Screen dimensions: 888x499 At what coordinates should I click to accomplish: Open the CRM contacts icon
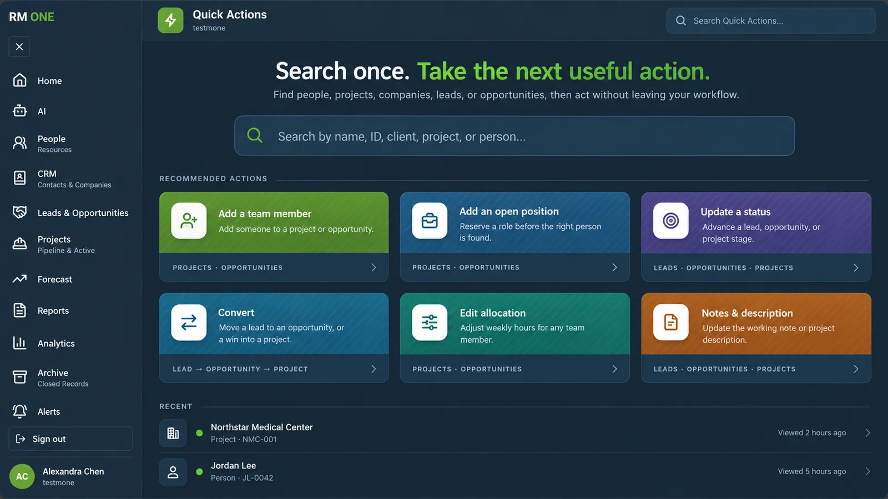[x=20, y=178]
